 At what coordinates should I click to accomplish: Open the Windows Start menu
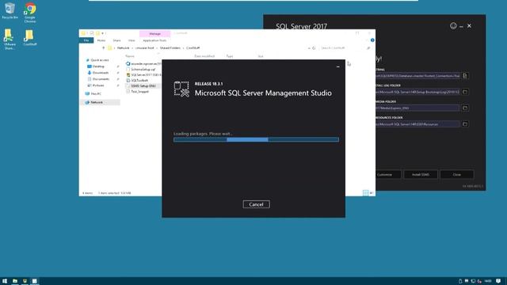click(x=5, y=281)
